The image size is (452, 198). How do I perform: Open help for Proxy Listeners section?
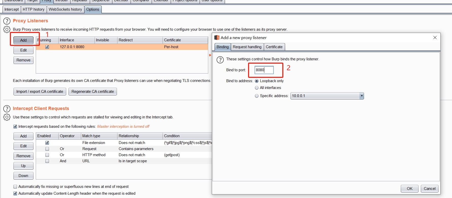7,21
